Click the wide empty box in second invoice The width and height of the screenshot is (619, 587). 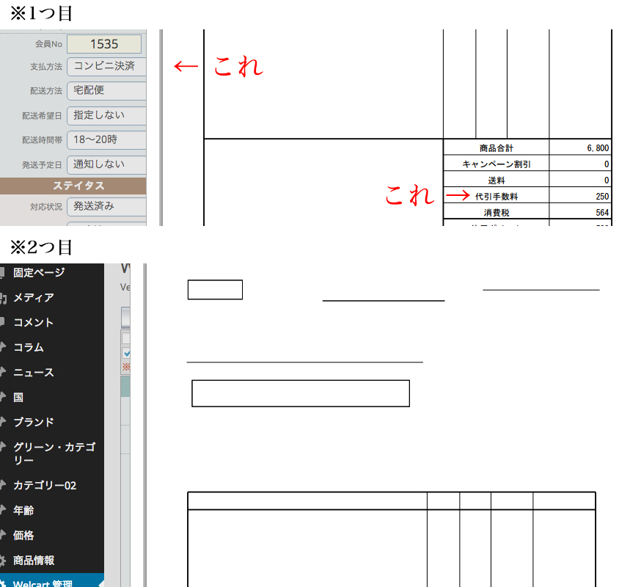coord(301,393)
